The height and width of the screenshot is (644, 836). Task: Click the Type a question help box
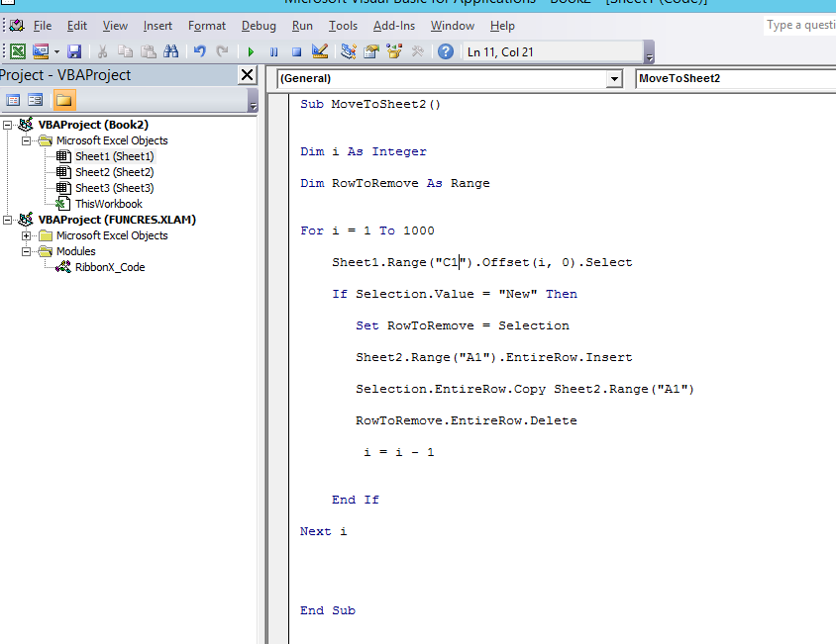click(799, 25)
